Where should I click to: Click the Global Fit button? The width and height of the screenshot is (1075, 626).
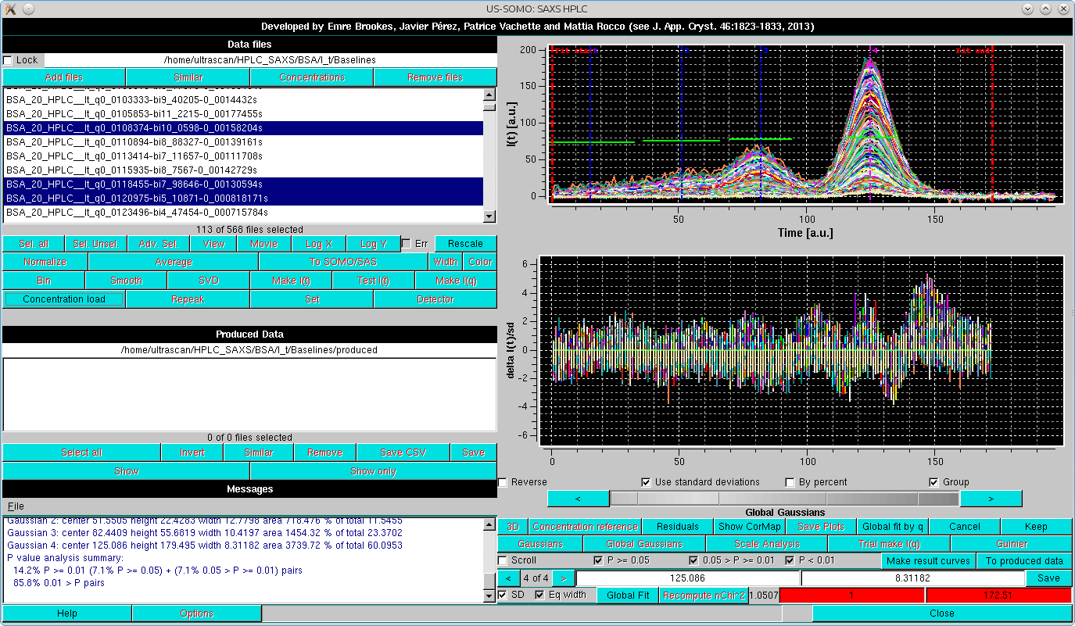(629, 596)
